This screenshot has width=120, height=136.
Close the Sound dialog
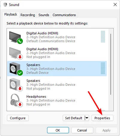(115, 4)
